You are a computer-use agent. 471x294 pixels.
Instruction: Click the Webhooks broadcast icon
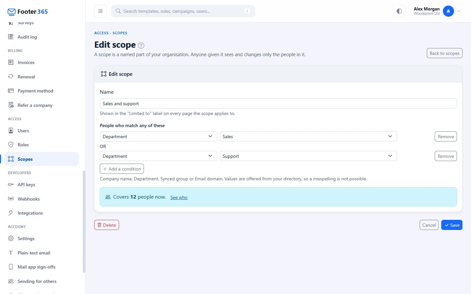click(11, 199)
